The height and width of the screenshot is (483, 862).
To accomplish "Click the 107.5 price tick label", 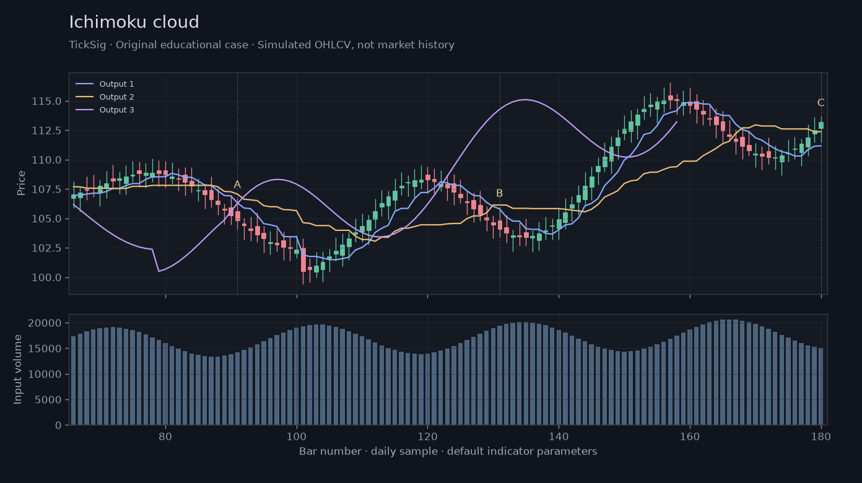I will [x=47, y=189].
